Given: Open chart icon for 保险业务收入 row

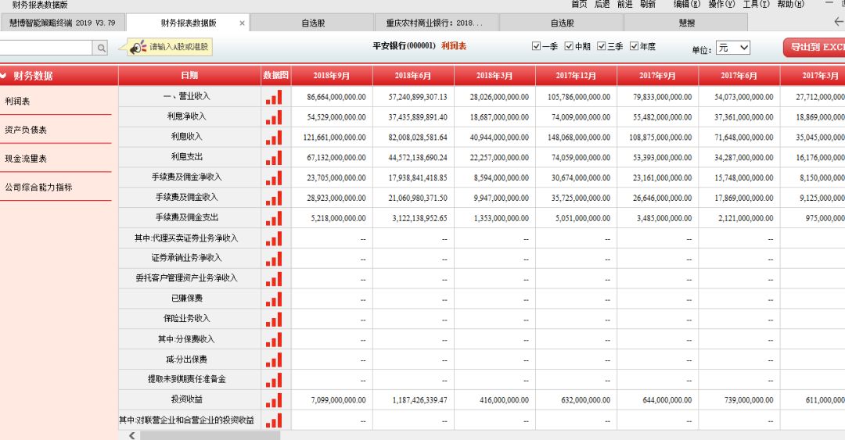Looking at the screenshot, I should 273,319.
